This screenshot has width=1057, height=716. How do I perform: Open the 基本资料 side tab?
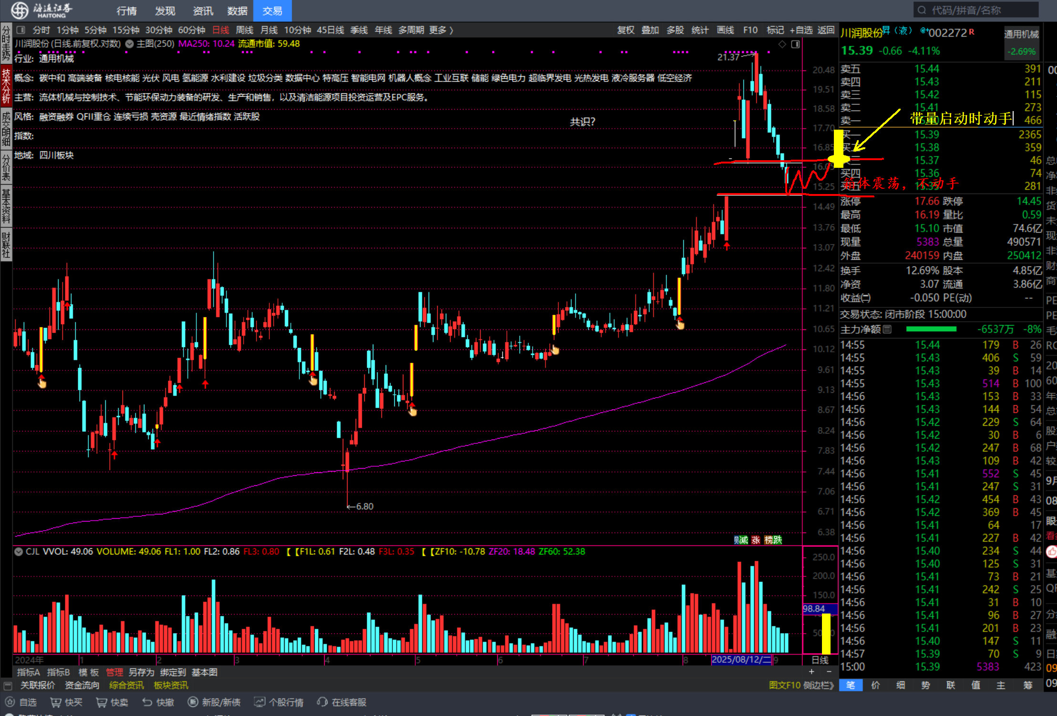tap(6, 206)
